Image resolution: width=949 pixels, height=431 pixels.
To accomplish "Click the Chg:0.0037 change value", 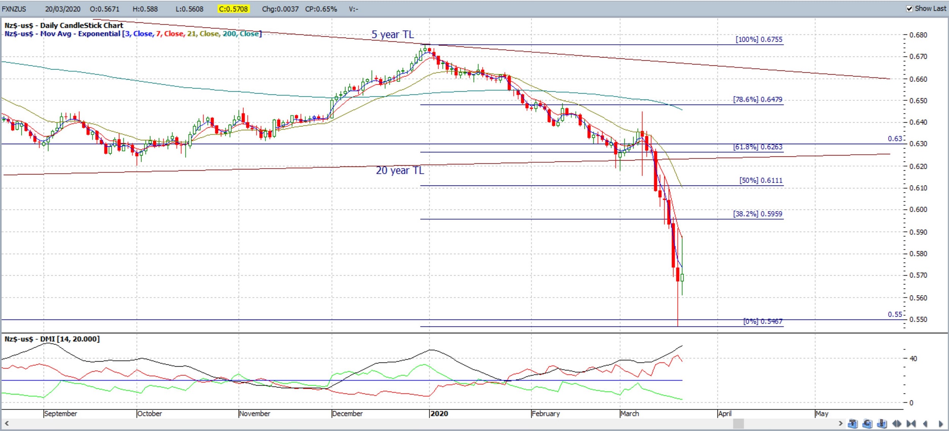I will 280,9.
